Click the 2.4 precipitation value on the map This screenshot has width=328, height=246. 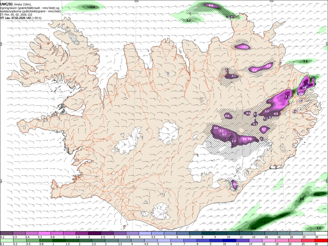click(287, 97)
